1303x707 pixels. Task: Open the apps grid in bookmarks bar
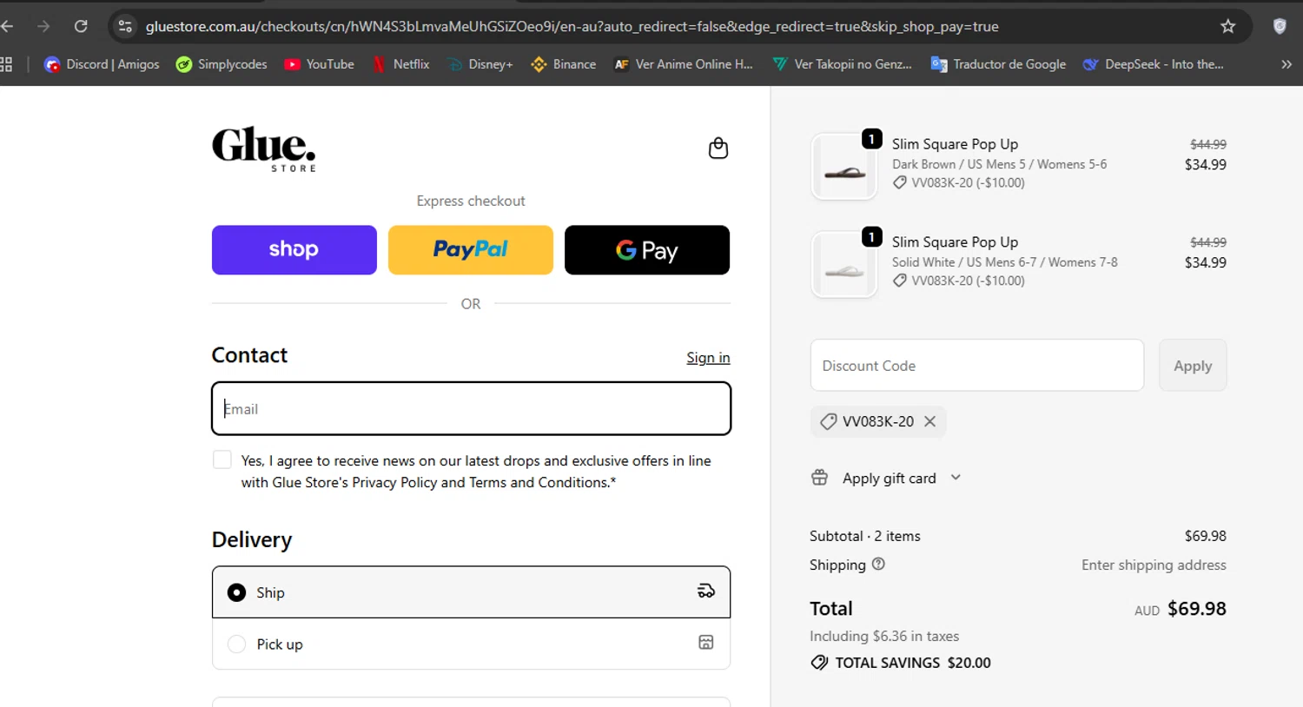[6, 64]
